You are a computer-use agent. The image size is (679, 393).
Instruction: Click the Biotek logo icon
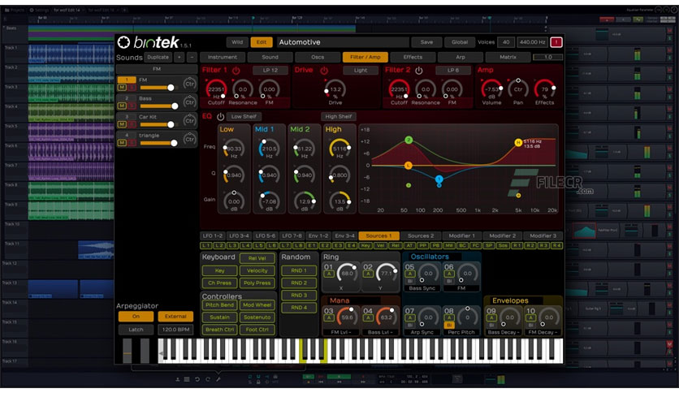[123, 42]
